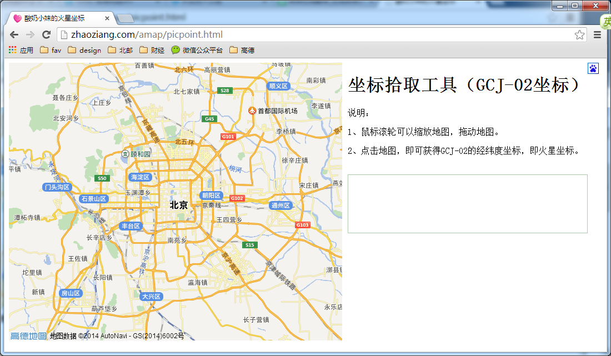Screen dimensions: 611x356
Task: Open the 微信公众平台 bookmark
Action: click(197, 50)
